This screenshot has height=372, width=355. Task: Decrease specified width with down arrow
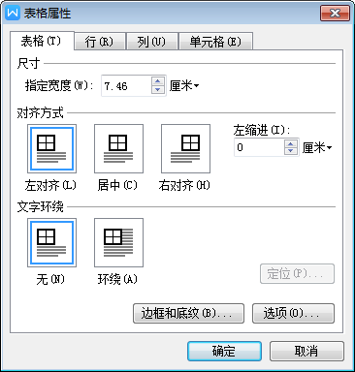158,90
